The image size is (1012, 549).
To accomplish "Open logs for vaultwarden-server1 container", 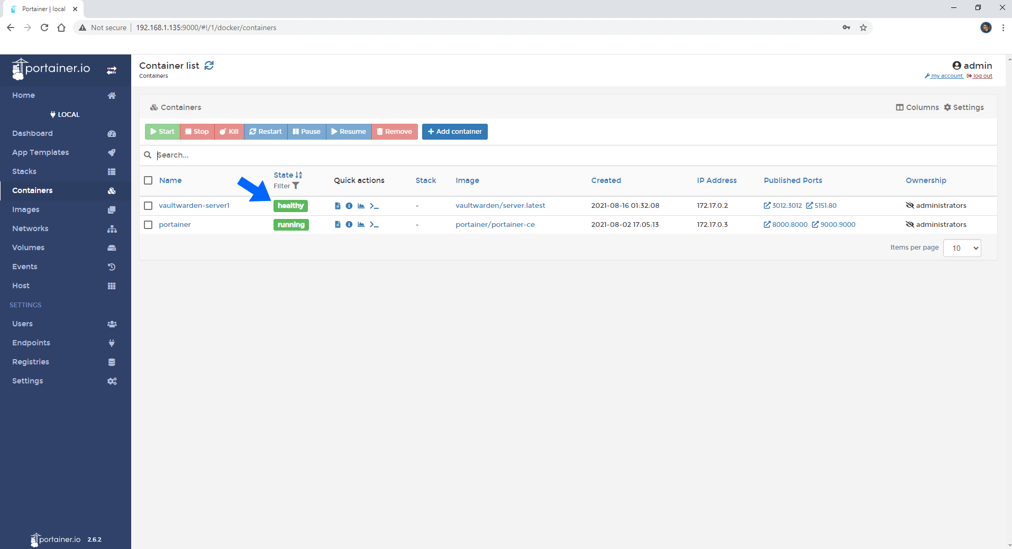I will pyautogui.click(x=338, y=206).
